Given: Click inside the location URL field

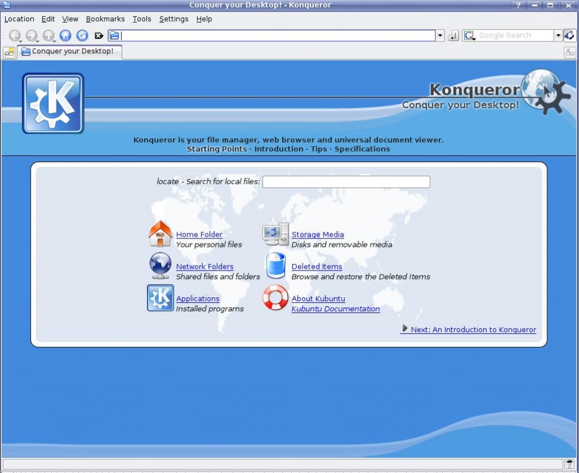Looking at the screenshot, I should tap(278, 36).
